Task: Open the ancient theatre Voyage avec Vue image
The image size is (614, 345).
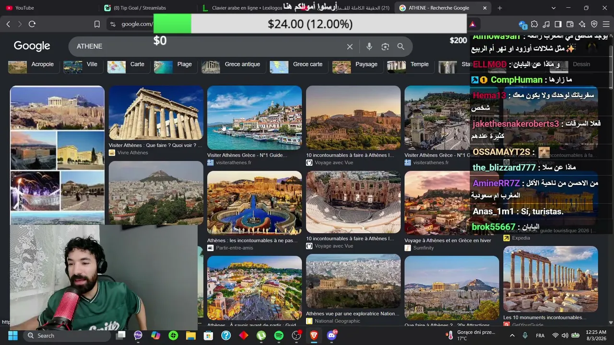Action: (x=353, y=202)
